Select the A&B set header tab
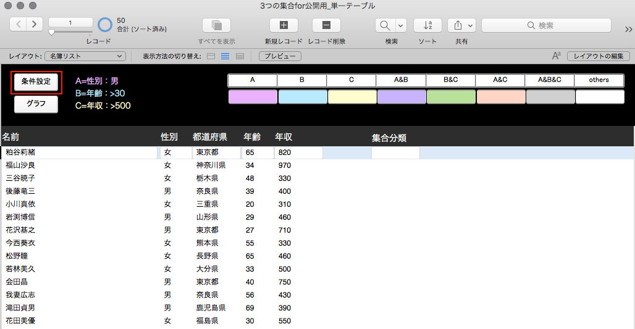The image size is (635, 329). pos(401,80)
